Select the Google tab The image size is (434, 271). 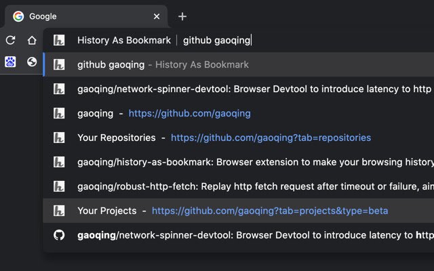86,16
